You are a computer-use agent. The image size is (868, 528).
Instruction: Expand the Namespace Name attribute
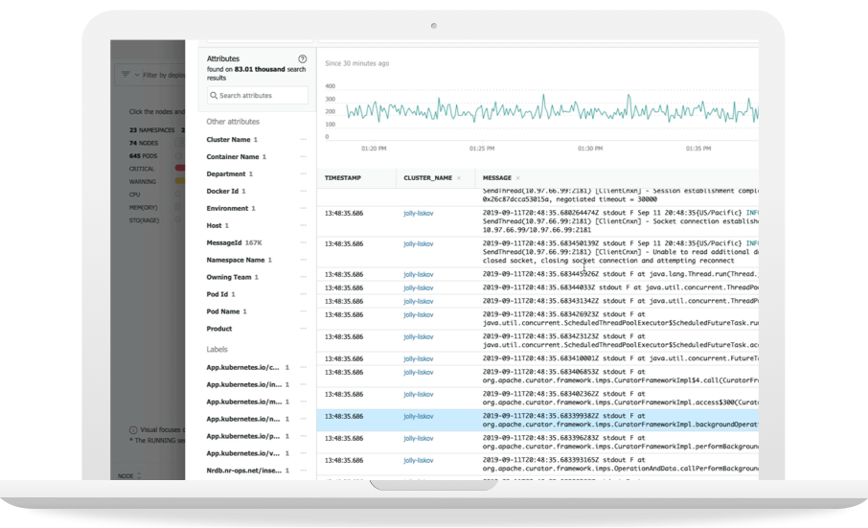(236, 261)
